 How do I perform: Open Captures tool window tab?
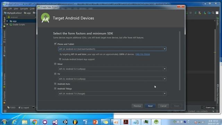tap(4, 51)
